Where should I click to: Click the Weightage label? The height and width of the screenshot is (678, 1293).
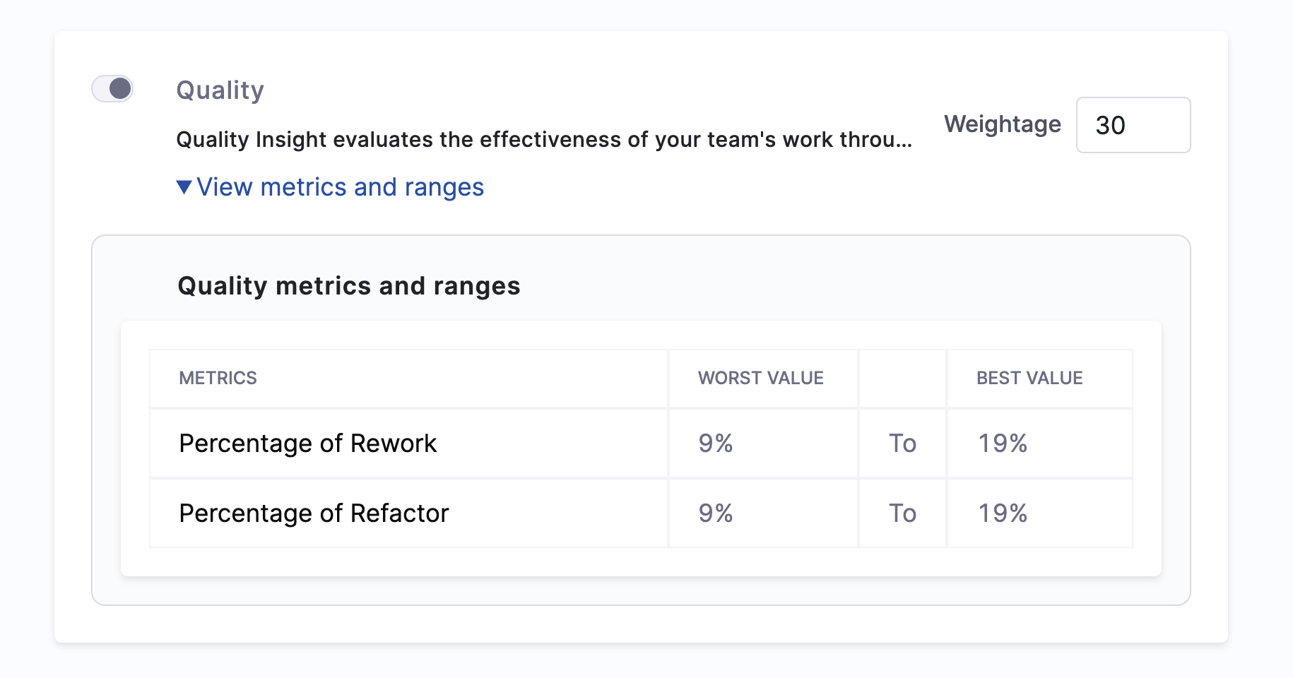click(x=1002, y=124)
